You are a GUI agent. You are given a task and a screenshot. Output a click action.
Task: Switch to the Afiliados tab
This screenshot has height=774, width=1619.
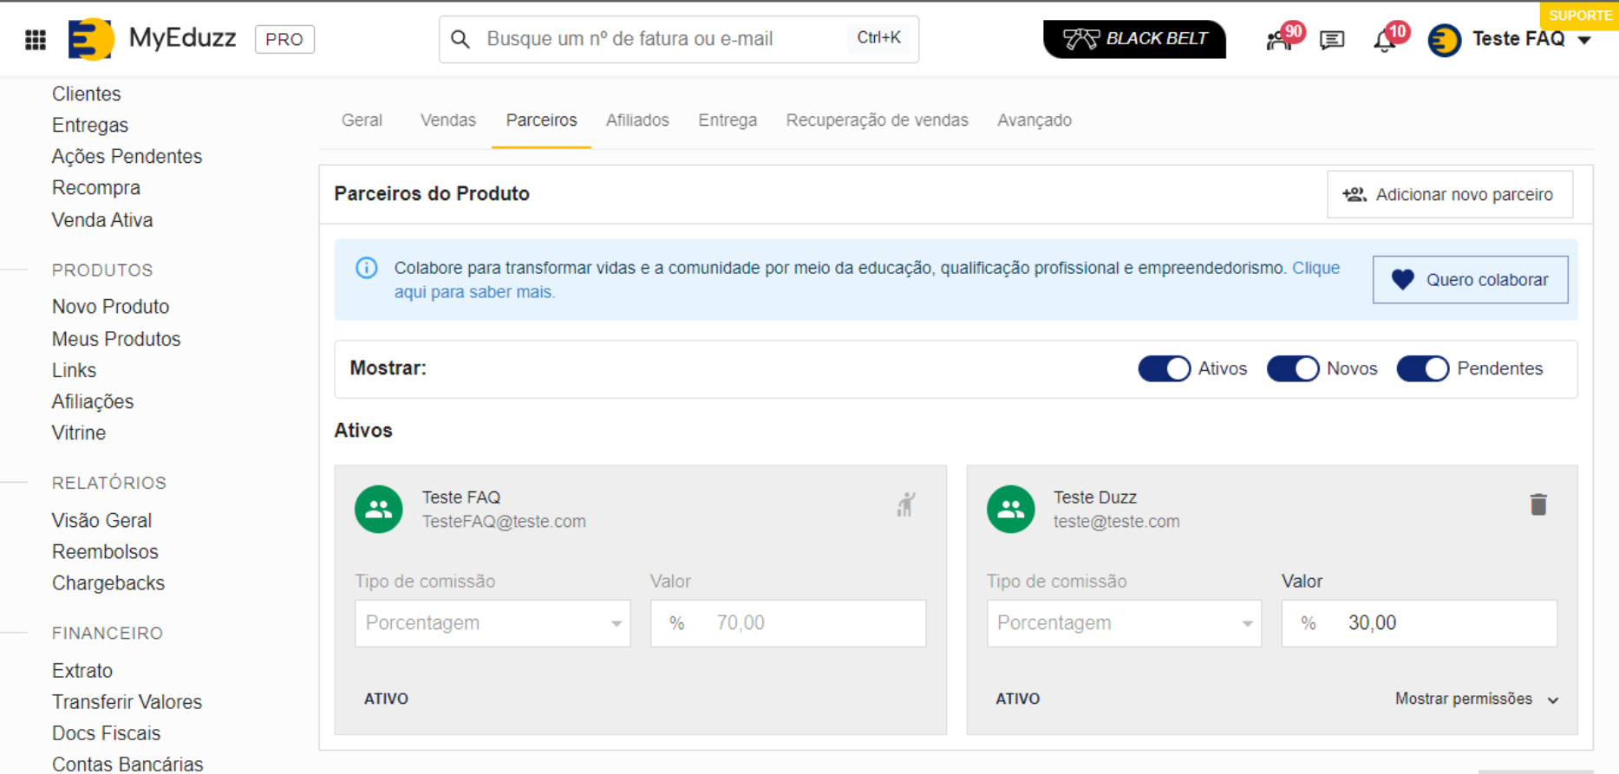637,120
